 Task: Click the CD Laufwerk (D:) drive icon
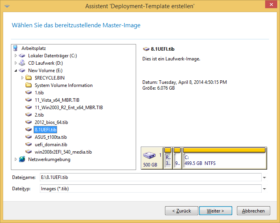(x=22, y=63)
